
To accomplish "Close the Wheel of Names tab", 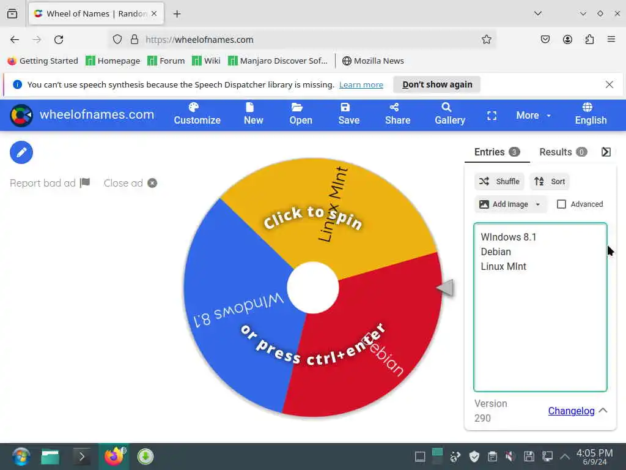I will click(x=154, y=13).
